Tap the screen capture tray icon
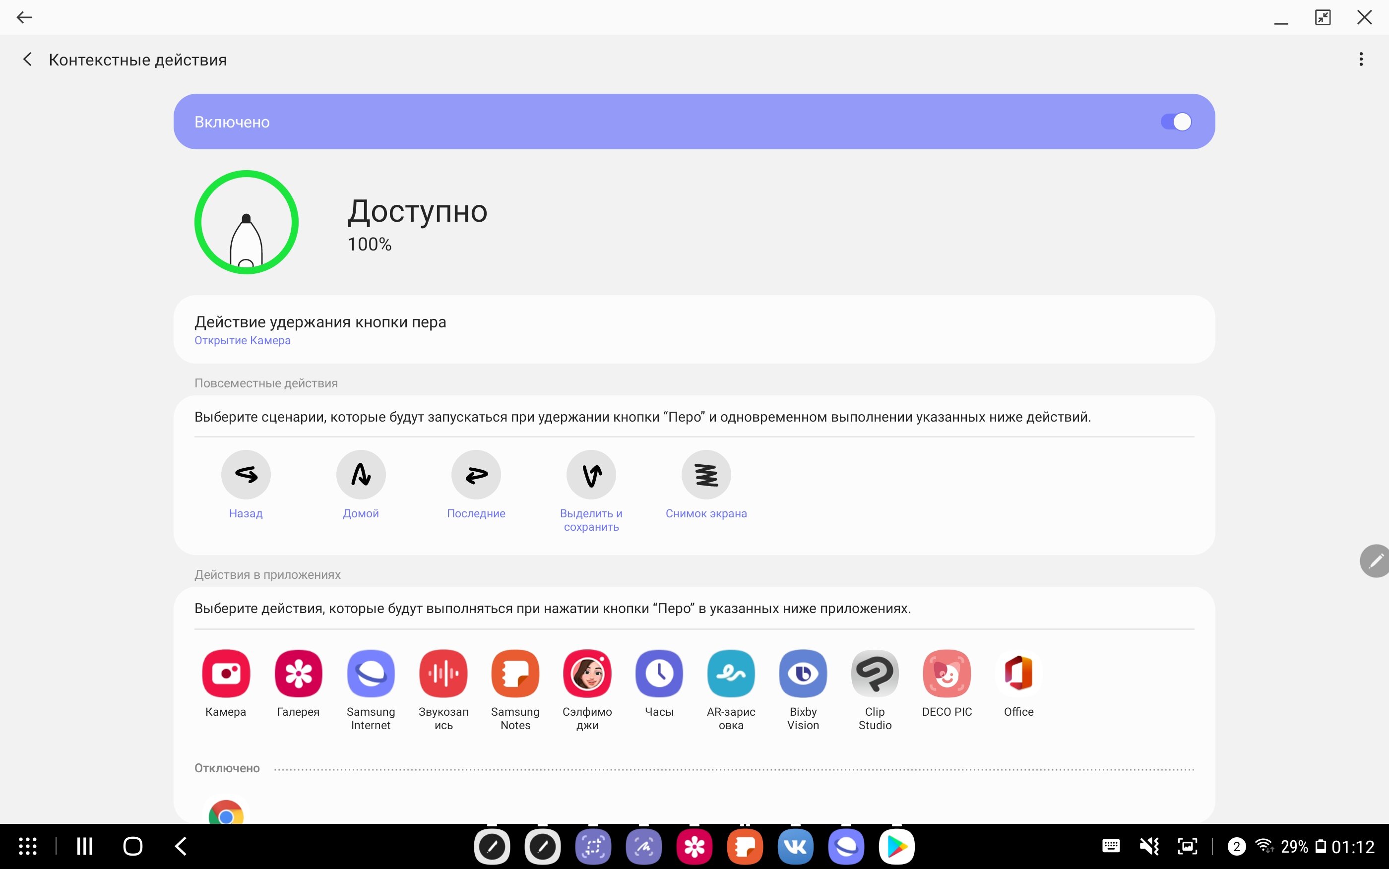The height and width of the screenshot is (869, 1389). 1187,846
